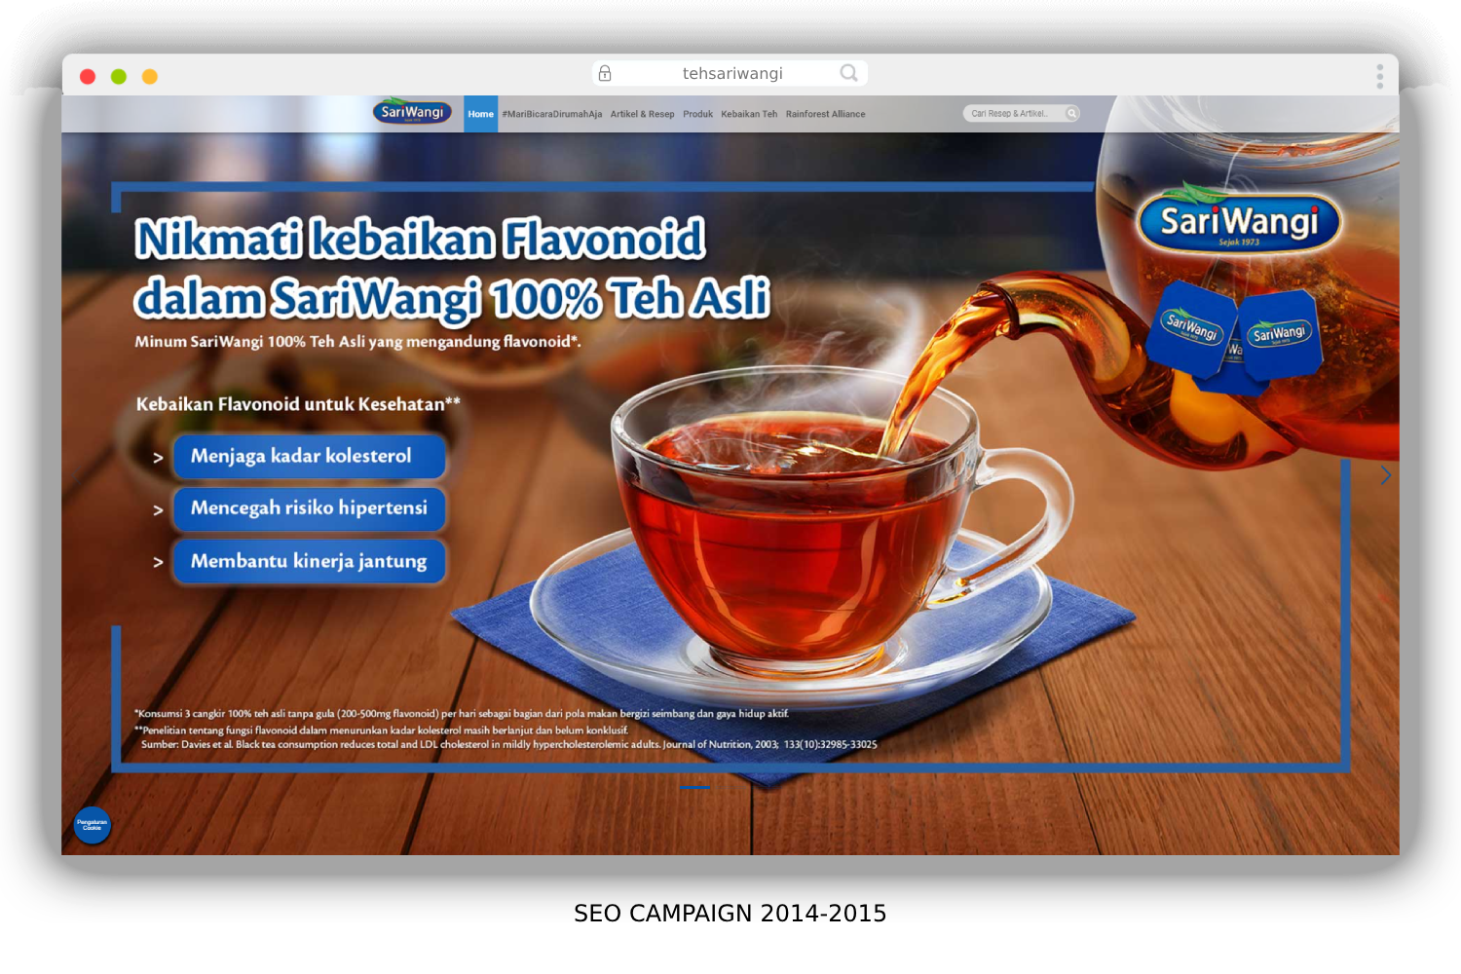Click the arrow beside Membantu kinerja jantung
The width and height of the screenshot is (1461, 974).
coord(158,562)
